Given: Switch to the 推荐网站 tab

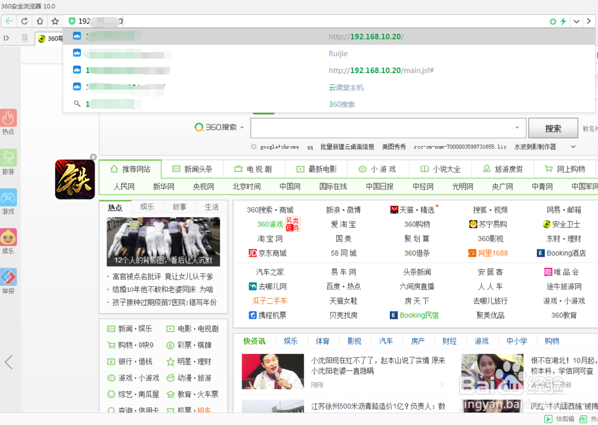Looking at the screenshot, I should point(130,169).
